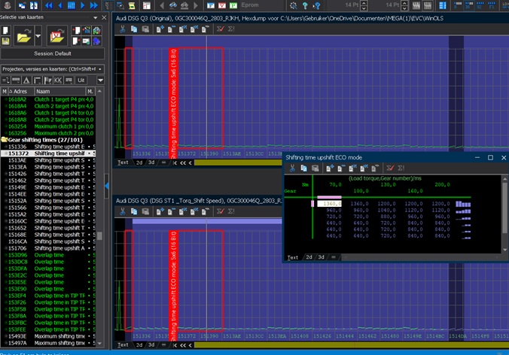The width and height of the screenshot is (509, 355).
Task: Click the scissors cut icon in Original hexdump toolbar
Action: click(x=123, y=29)
